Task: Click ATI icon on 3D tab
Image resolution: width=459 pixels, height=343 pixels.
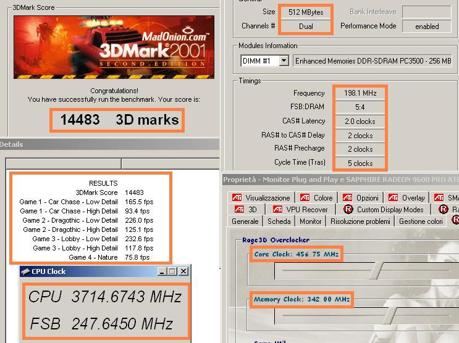Action: tap(239, 209)
